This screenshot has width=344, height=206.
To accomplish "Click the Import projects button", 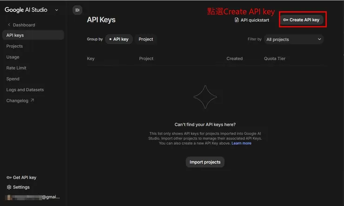I will (205, 162).
